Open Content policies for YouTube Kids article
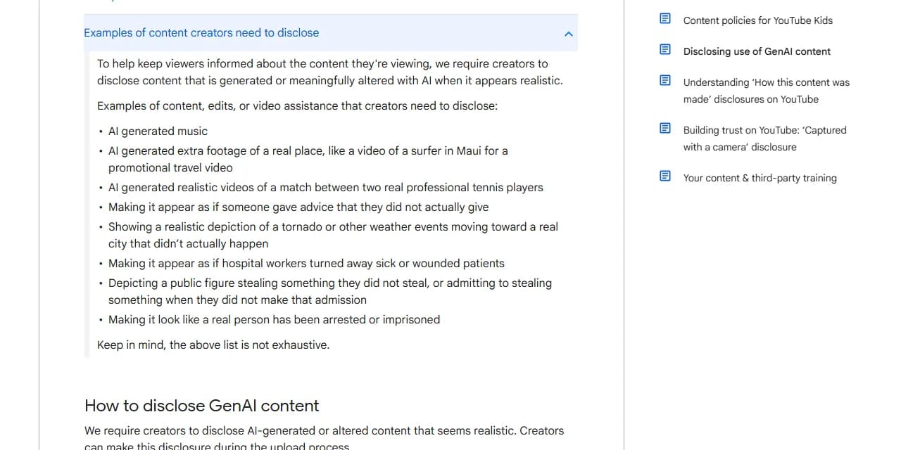 (x=757, y=20)
